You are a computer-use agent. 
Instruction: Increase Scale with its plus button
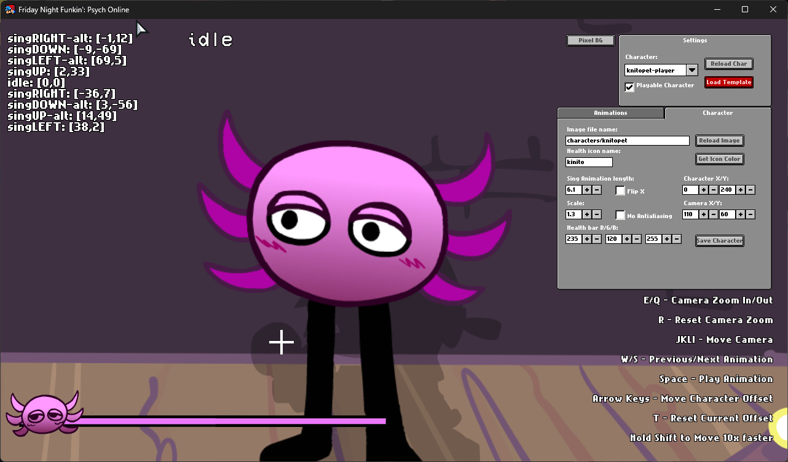(587, 214)
